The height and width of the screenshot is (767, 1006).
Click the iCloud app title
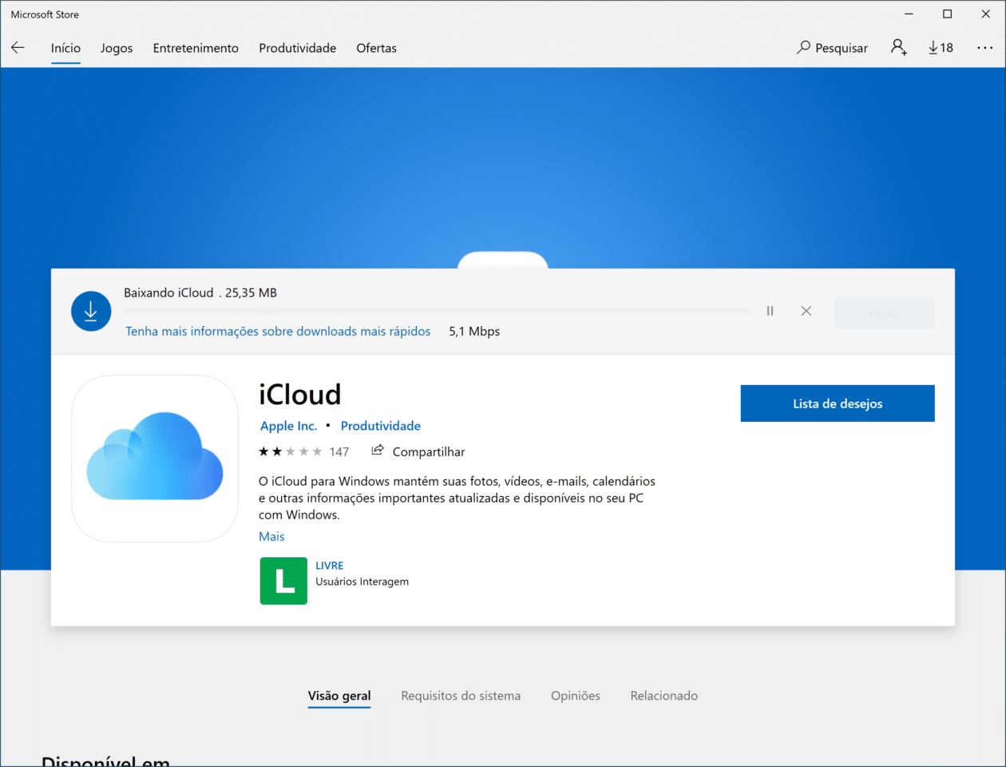[300, 395]
